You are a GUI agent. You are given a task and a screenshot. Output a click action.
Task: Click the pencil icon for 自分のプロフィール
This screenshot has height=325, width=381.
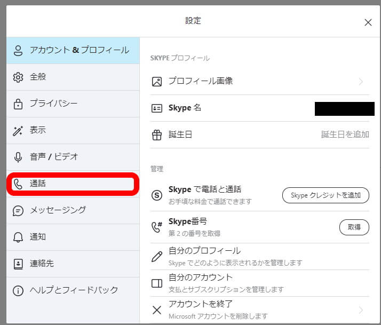(157, 257)
